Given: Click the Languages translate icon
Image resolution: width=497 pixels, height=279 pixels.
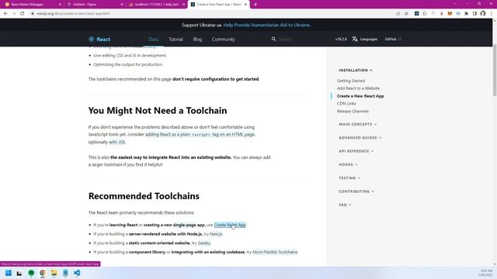Looking at the screenshot, I should [355, 39].
